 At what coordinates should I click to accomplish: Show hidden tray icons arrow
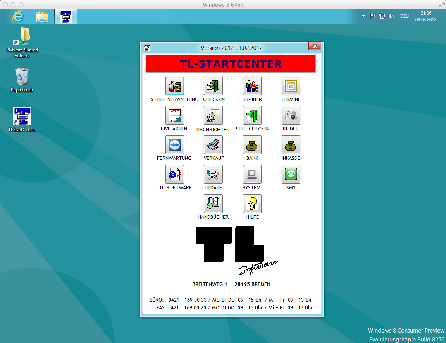363,16
